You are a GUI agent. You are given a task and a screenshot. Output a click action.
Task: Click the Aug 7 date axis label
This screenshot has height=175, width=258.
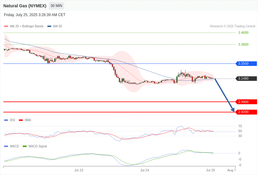pos(232,170)
